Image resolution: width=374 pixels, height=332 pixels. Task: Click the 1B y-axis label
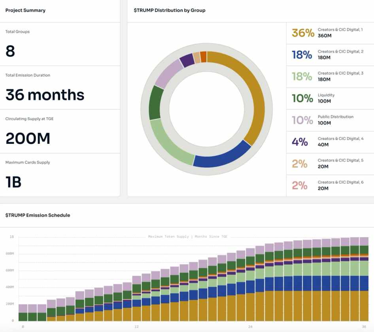(12, 237)
